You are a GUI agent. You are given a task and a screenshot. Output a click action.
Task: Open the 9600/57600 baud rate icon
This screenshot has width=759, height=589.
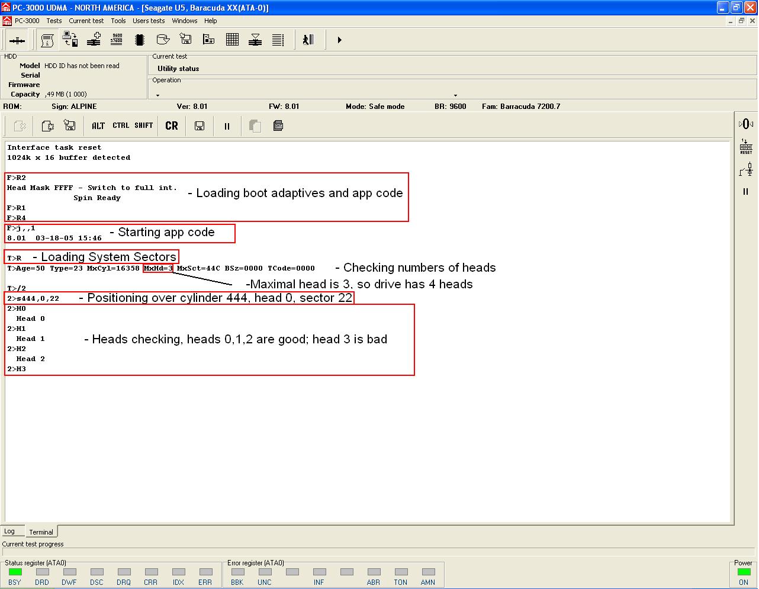[117, 40]
